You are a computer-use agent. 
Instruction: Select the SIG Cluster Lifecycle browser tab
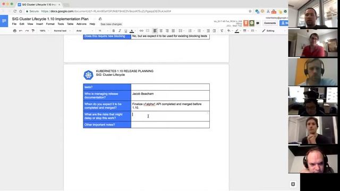39,5
